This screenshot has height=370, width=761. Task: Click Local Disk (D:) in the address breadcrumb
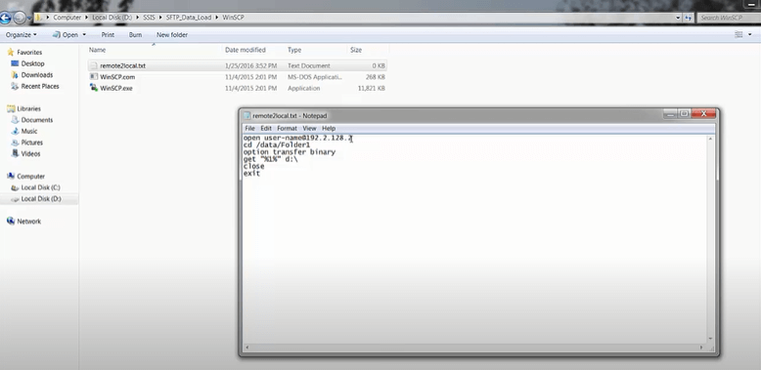pyautogui.click(x=112, y=18)
